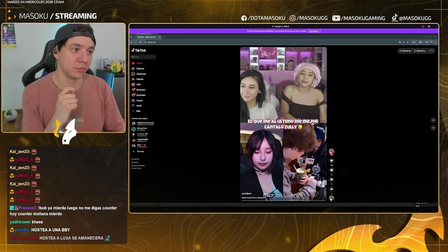Open the angelica.arauco followed account
The width and height of the screenshot is (448, 252).
143,123
